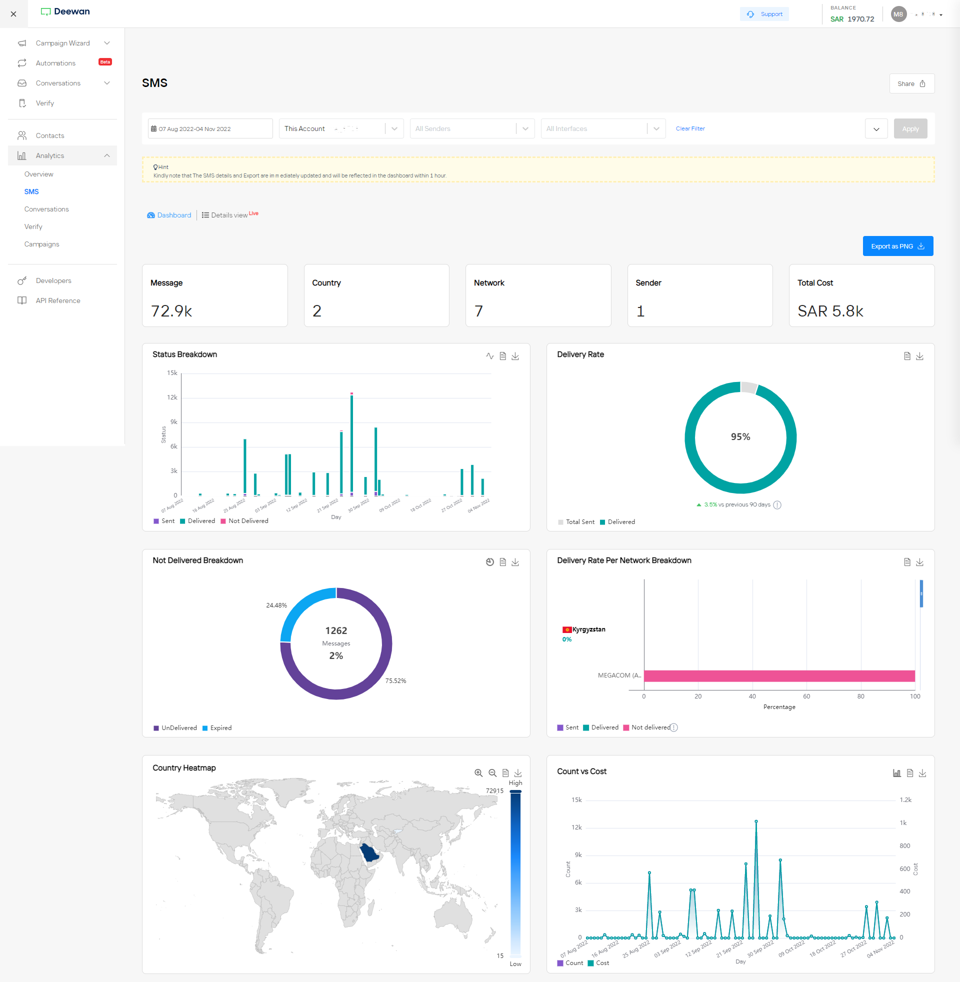This screenshot has width=960, height=982.
Task: Toggle the Cost legend in Count vs Cost
Action: coord(598,962)
